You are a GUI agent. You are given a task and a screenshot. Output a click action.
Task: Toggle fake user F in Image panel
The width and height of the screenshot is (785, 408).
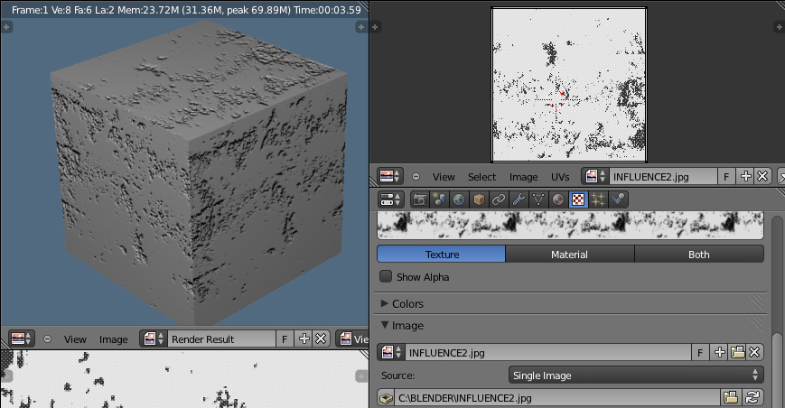coord(700,353)
